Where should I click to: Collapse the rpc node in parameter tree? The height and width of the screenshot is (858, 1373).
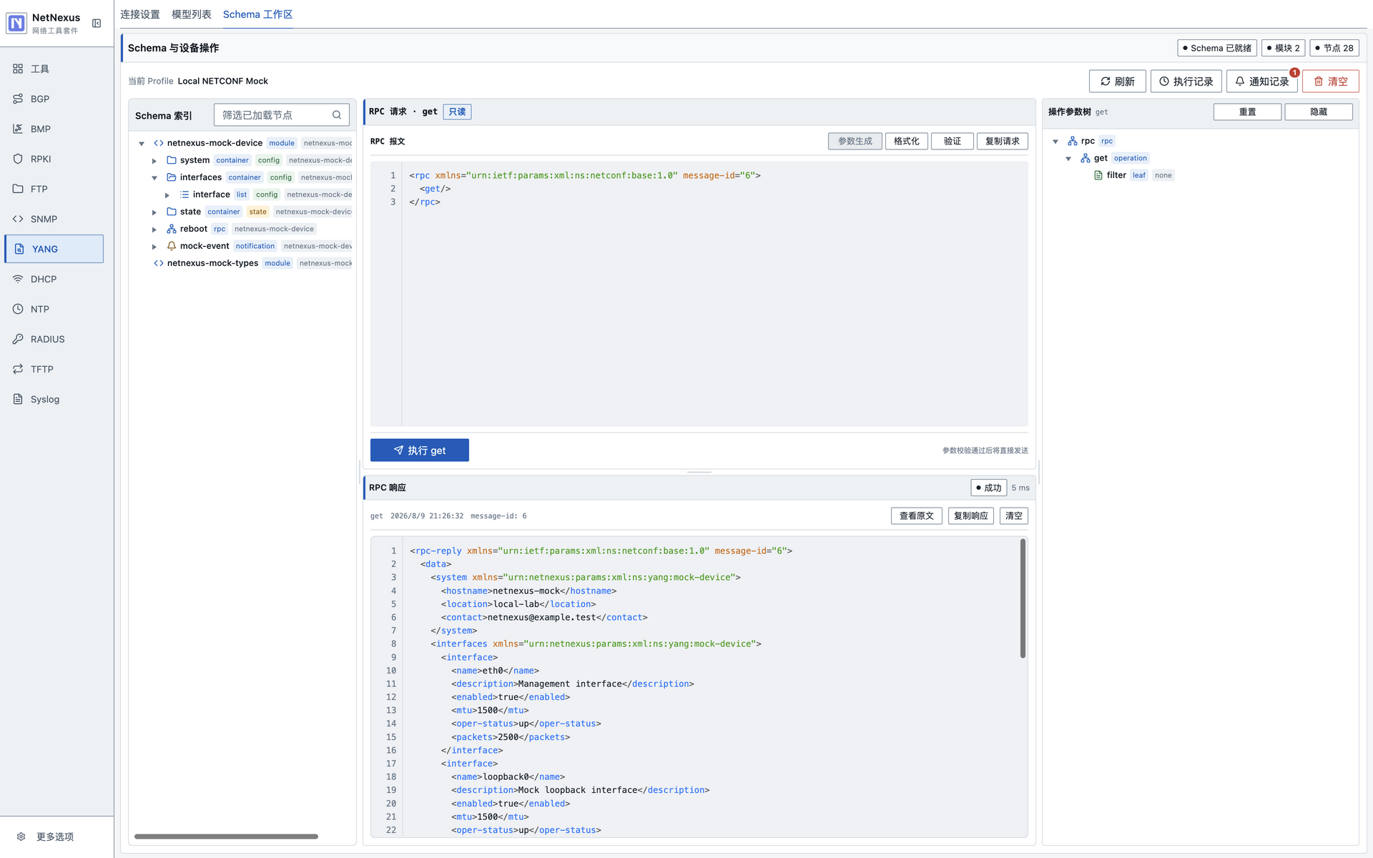tap(1055, 142)
